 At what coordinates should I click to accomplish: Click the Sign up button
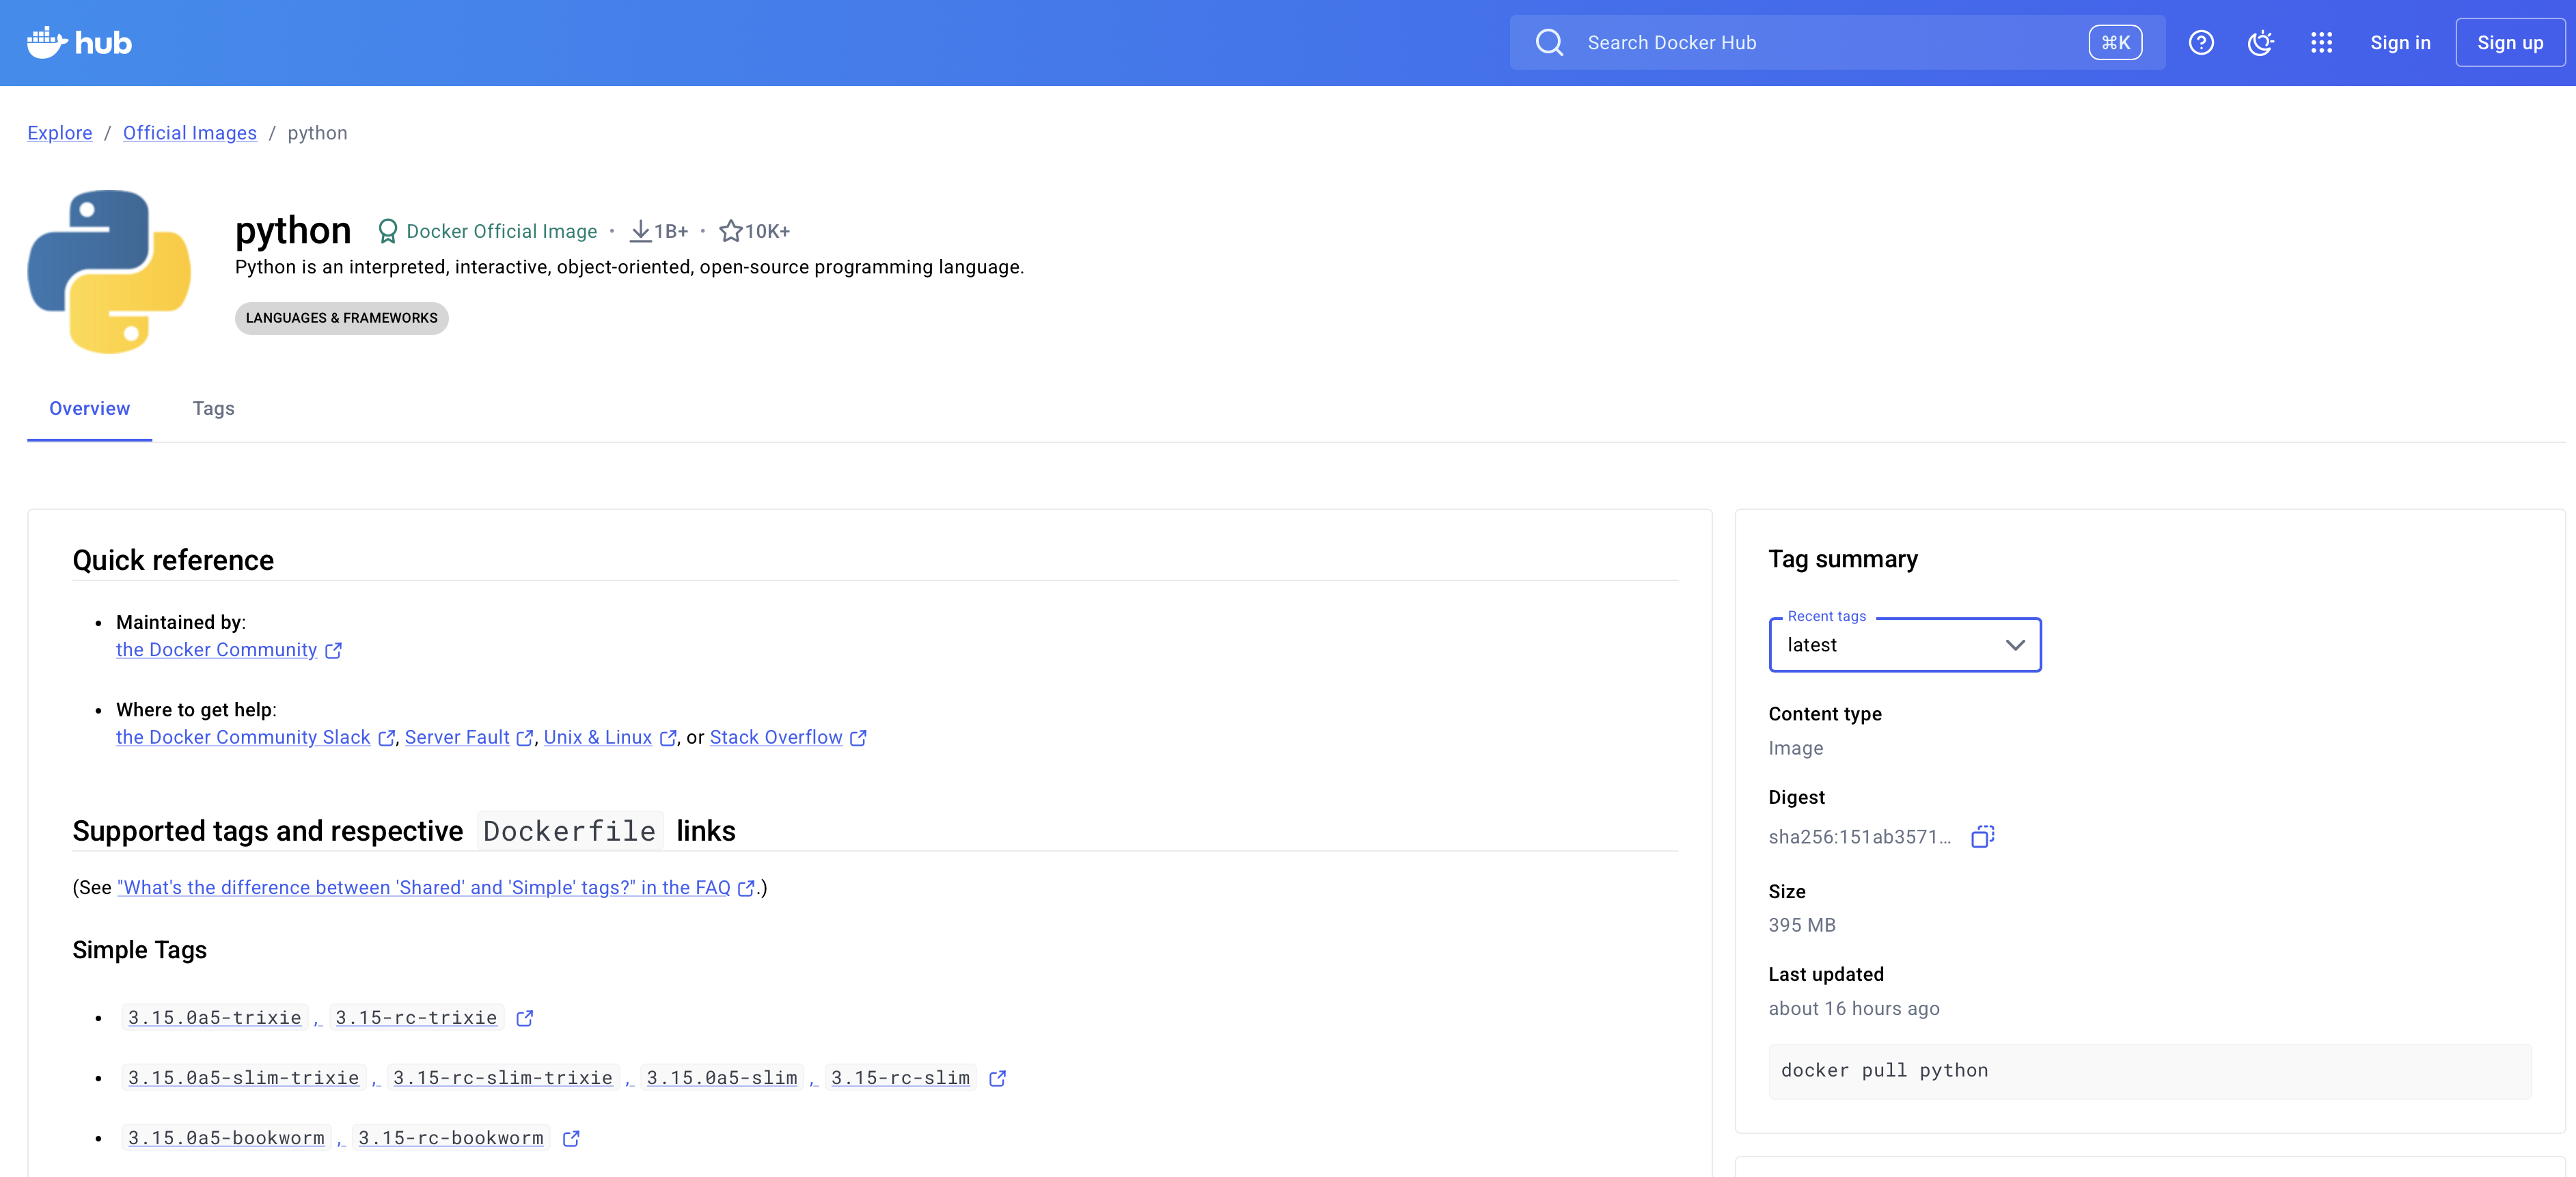point(2510,43)
